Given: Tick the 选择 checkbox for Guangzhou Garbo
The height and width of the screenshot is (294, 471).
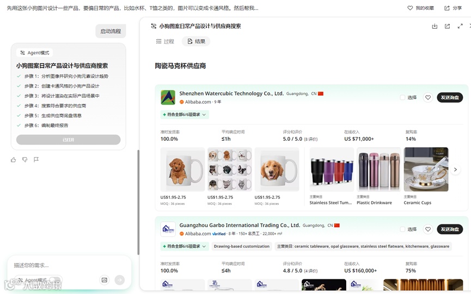Looking at the screenshot, I should [402, 229].
